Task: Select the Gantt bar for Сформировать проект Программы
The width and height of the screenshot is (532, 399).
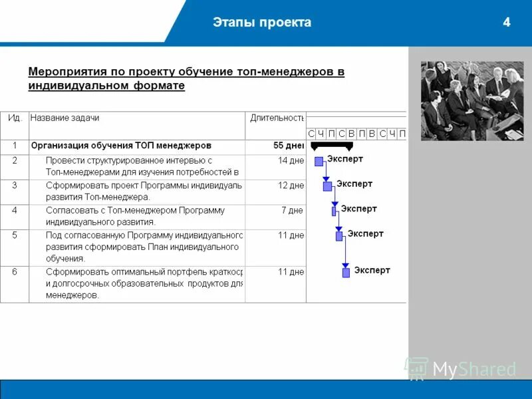Action: [x=327, y=187]
